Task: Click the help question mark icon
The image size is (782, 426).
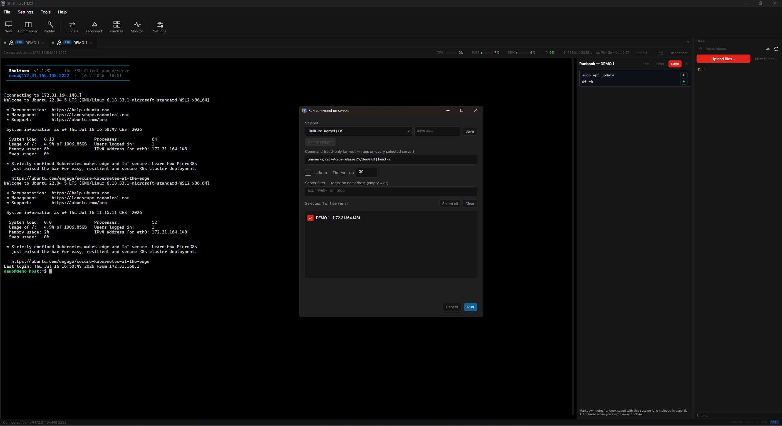Action: point(688,43)
